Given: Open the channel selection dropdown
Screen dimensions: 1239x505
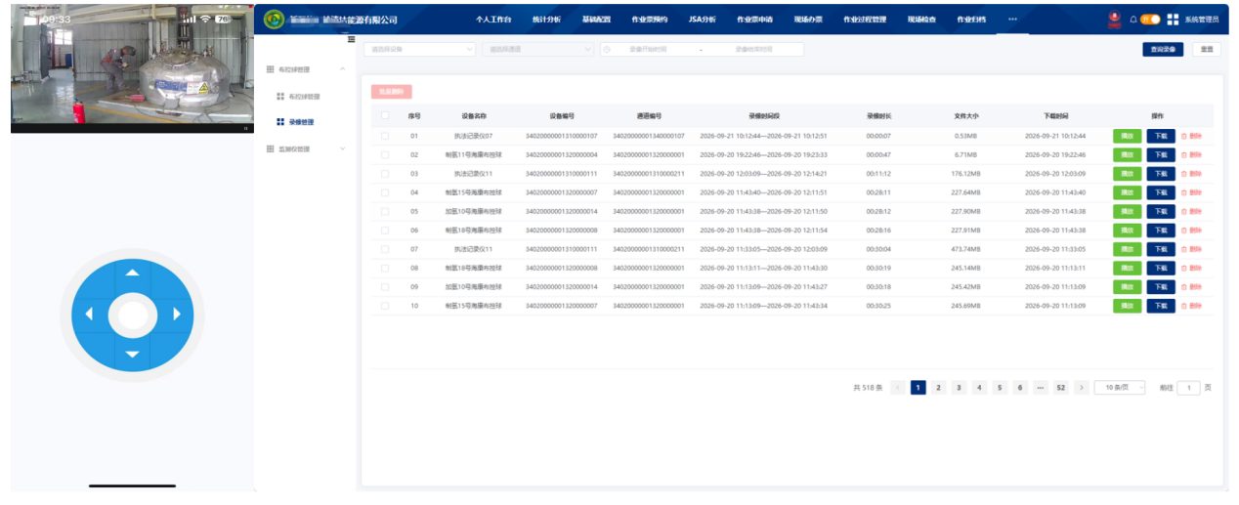Looking at the screenshot, I should tap(538, 49).
